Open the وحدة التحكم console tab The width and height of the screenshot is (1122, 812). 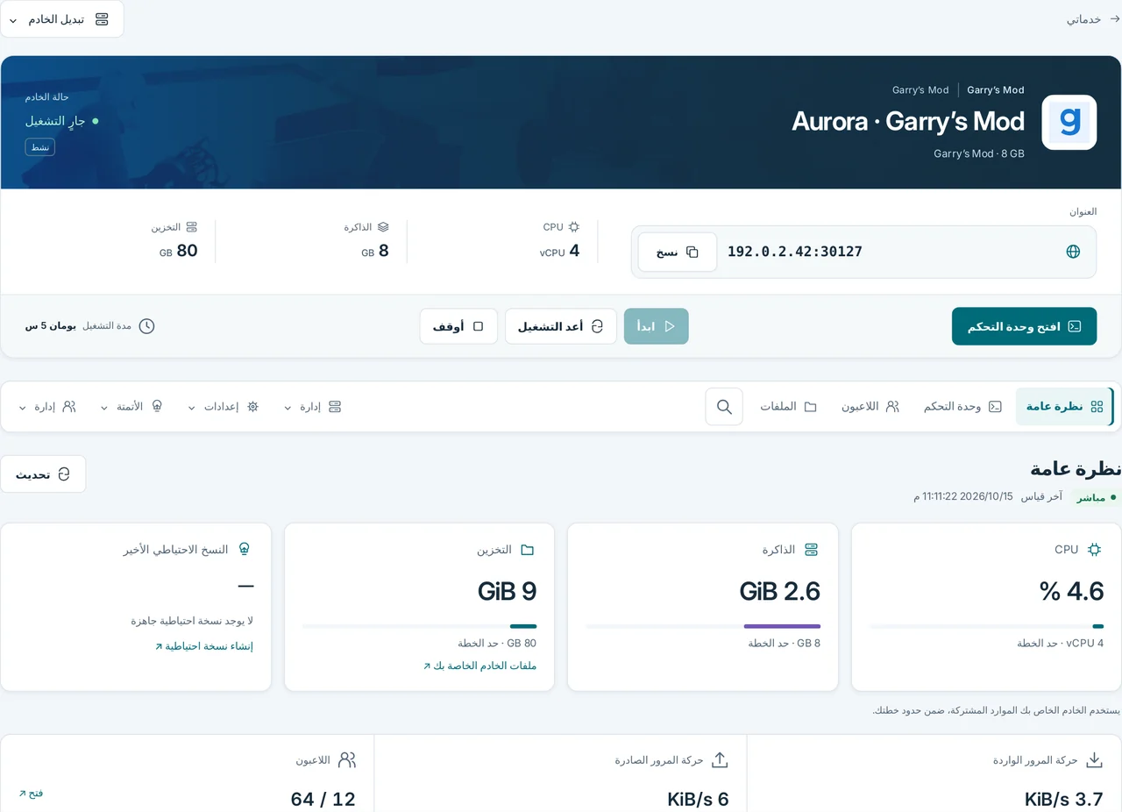962,407
